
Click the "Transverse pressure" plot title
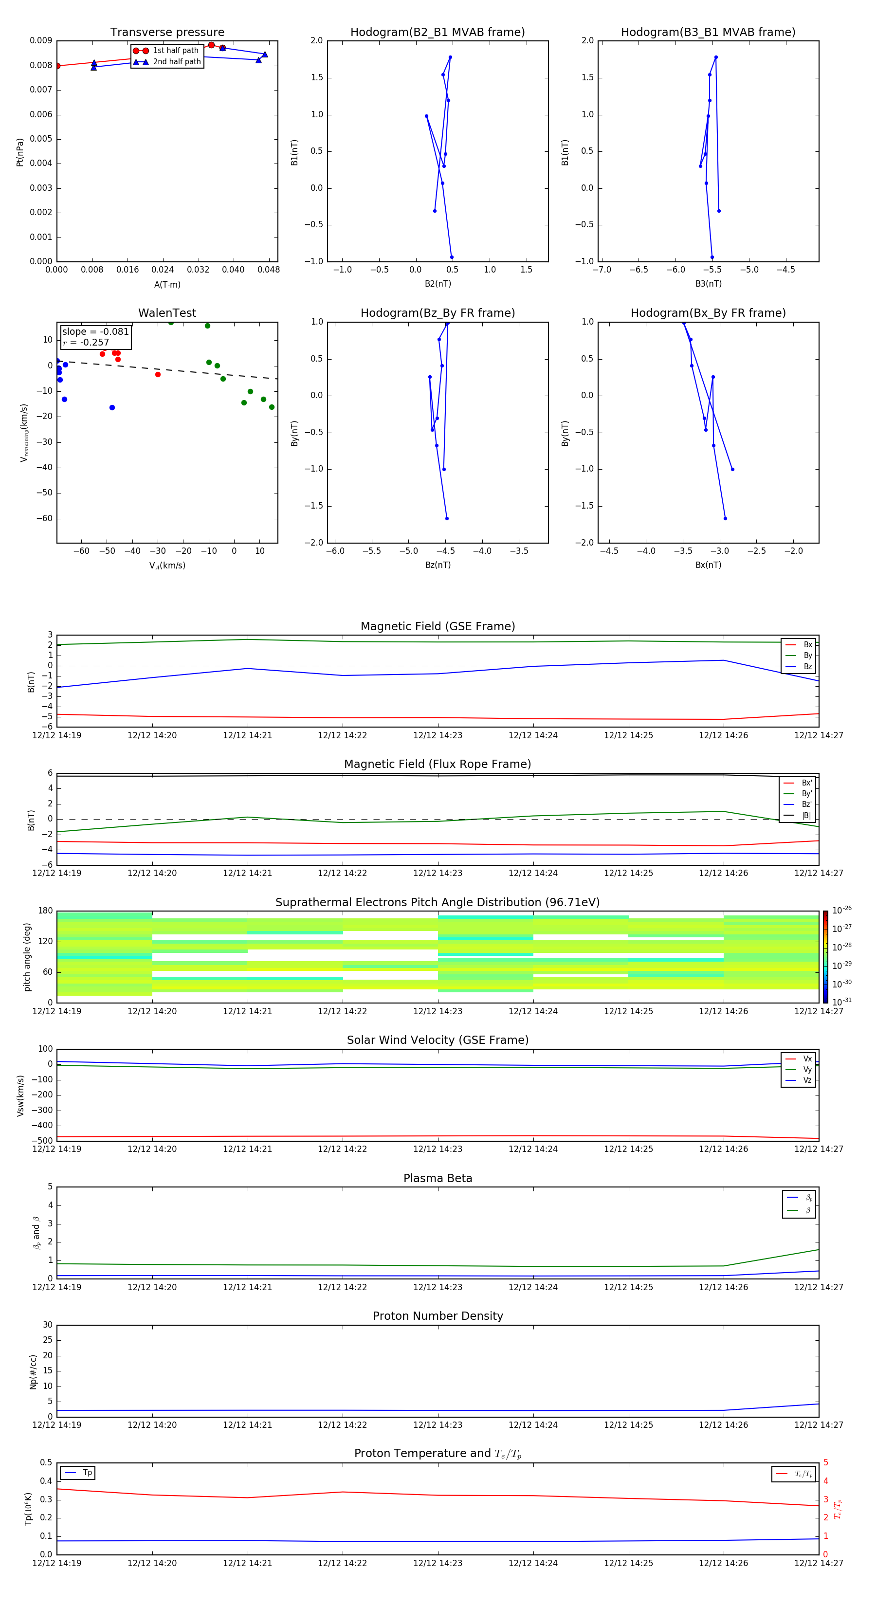167,33
